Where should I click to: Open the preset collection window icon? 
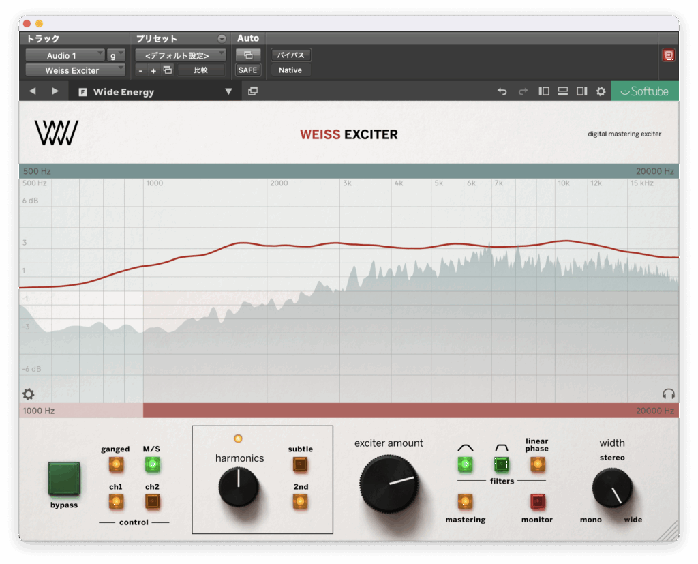click(253, 91)
